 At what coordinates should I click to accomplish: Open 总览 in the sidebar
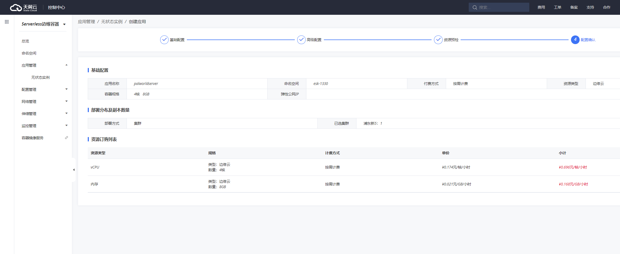[x=25, y=41]
